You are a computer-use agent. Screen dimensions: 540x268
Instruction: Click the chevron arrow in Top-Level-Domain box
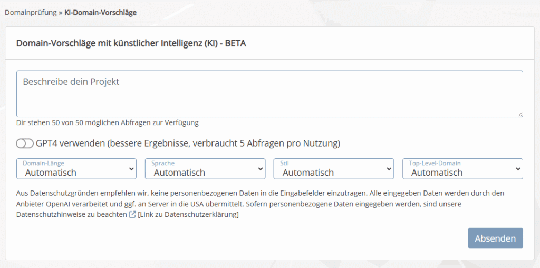point(517,169)
